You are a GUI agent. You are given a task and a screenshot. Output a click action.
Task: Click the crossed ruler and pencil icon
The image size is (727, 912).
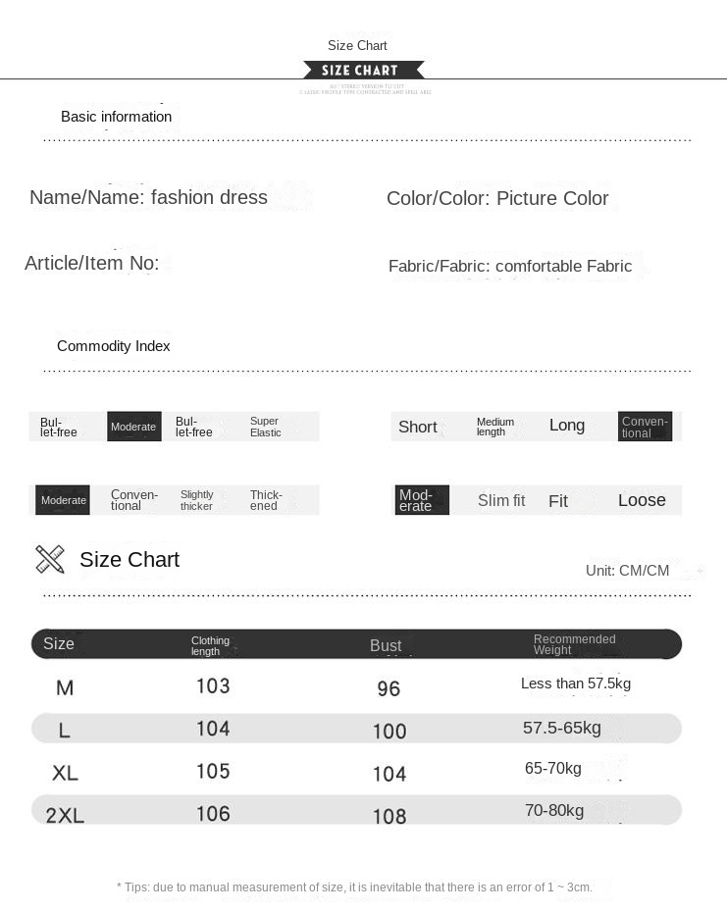50,559
